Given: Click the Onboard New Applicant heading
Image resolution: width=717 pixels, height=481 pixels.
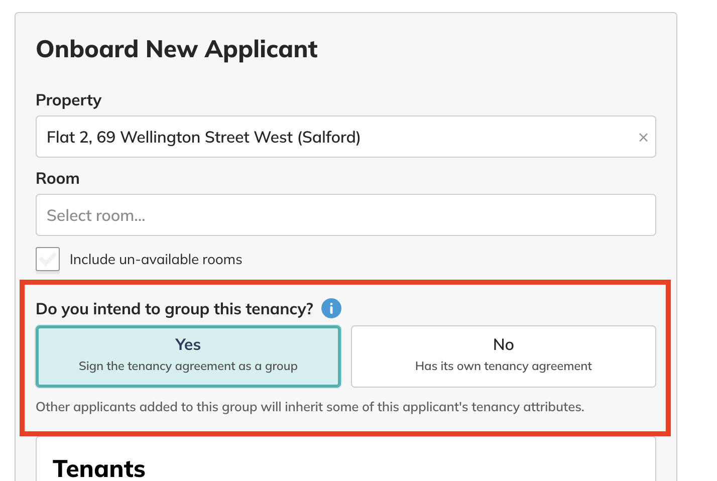Looking at the screenshot, I should 177,49.
